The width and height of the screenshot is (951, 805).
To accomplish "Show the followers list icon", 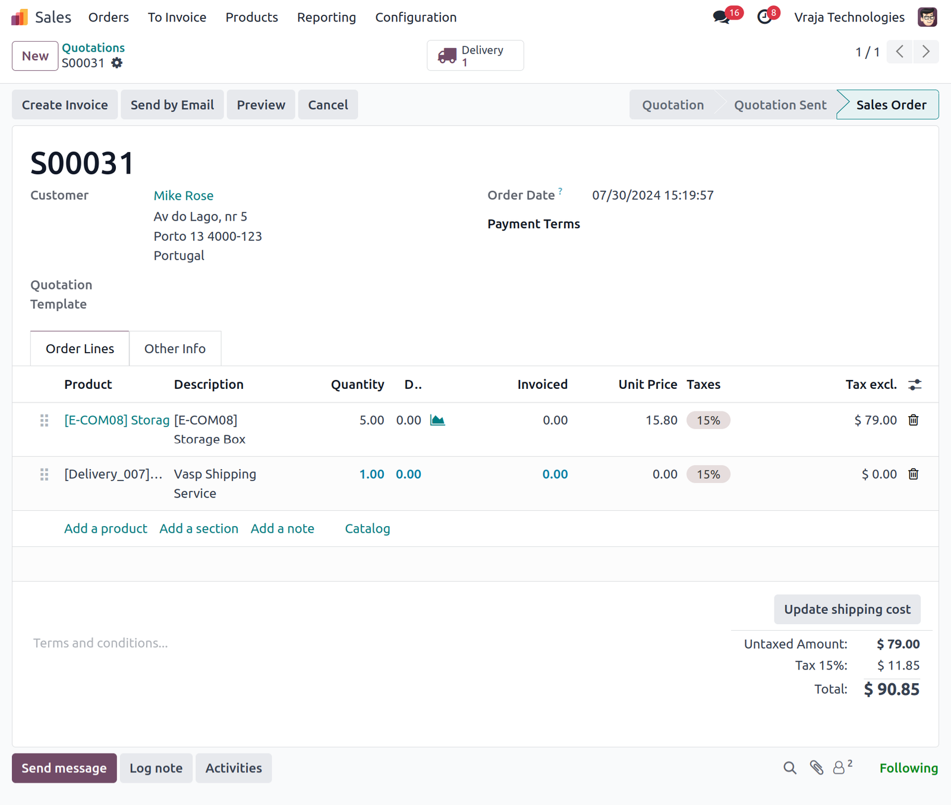I will (842, 768).
